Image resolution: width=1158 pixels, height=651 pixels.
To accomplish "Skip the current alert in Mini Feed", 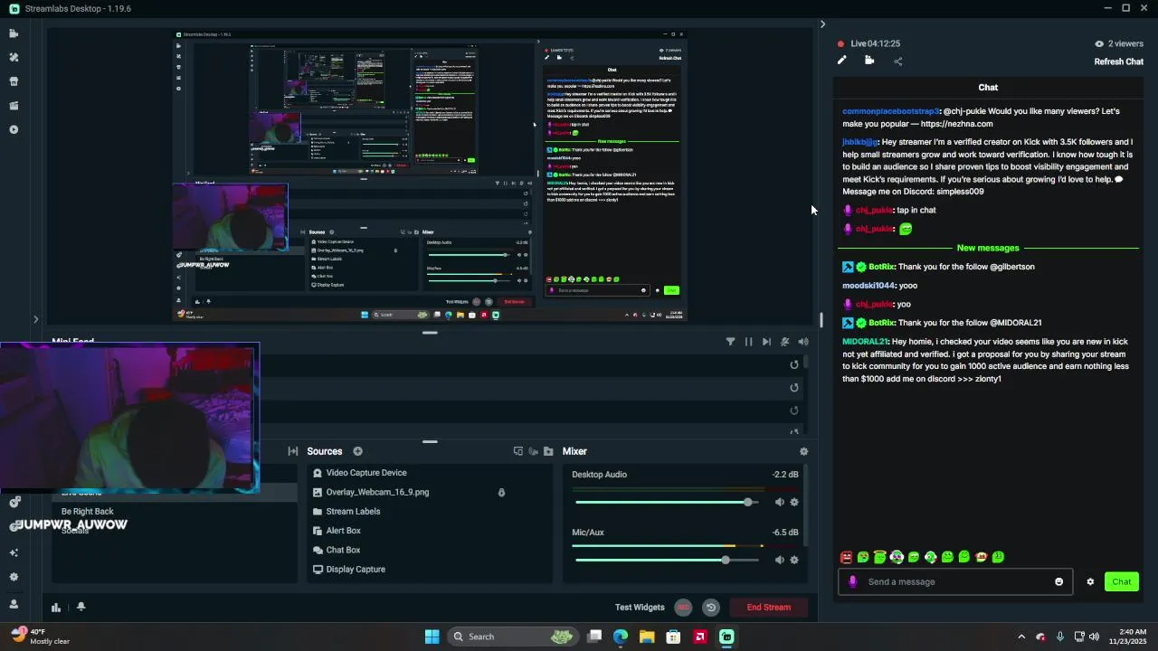I will point(766,342).
